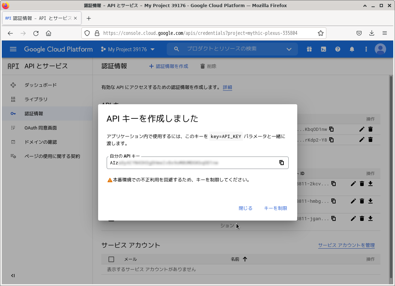This screenshot has width=395, height=286.
Task: Copy the API key using the copy icon
Action: click(282, 163)
